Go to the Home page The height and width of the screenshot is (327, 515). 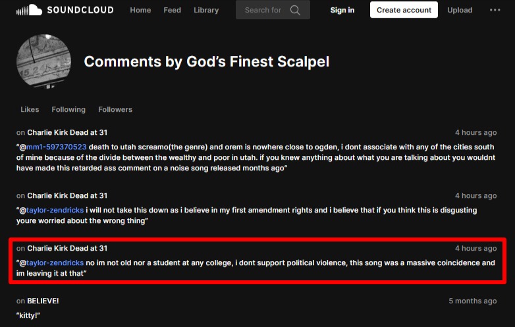coord(140,10)
